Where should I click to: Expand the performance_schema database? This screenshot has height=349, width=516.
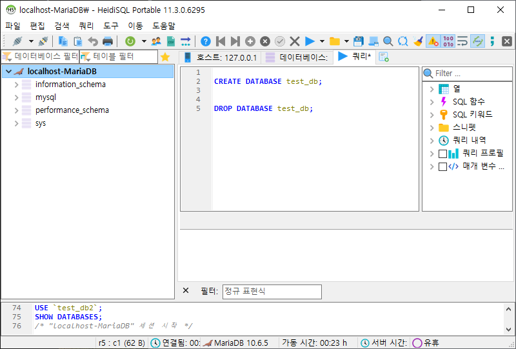pyautogui.click(x=16, y=110)
